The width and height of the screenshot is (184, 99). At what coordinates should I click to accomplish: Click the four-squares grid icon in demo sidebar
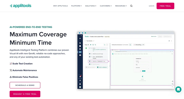click(x=80, y=49)
